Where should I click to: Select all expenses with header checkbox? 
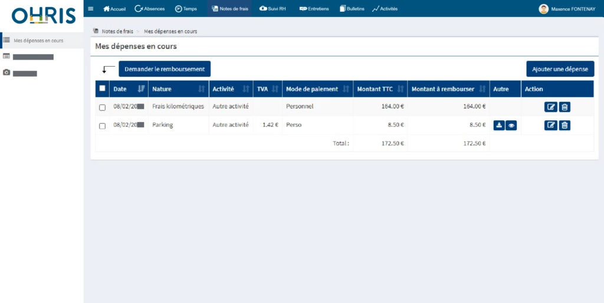[x=102, y=88]
